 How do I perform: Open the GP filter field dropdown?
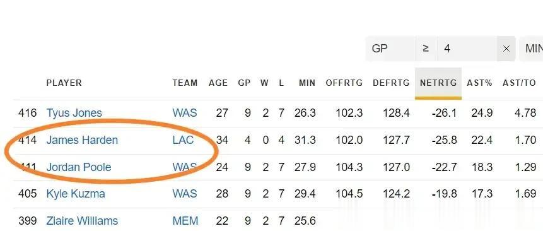[390, 49]
